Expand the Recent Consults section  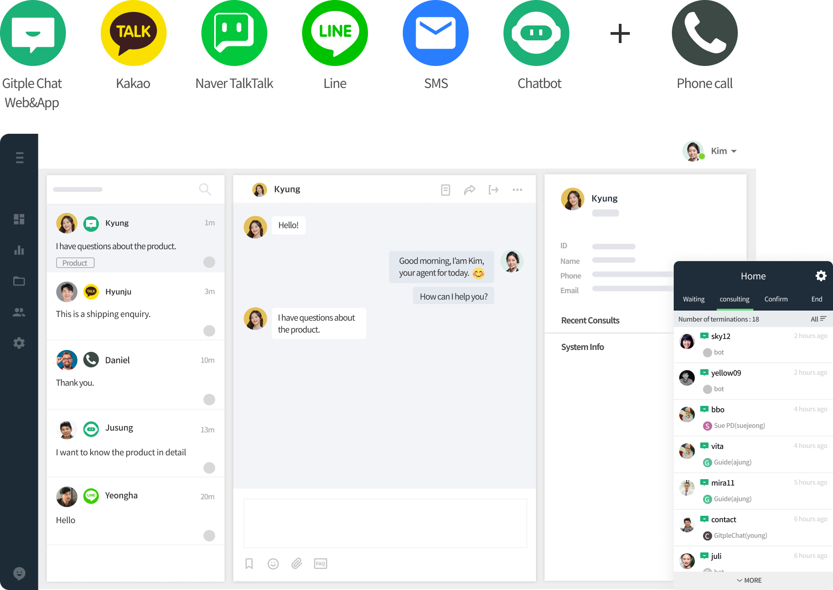(590, 321)
